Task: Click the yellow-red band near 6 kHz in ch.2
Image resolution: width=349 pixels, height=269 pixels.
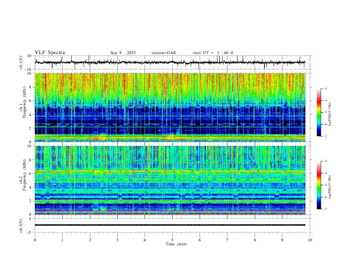Action: click(170, 172)
